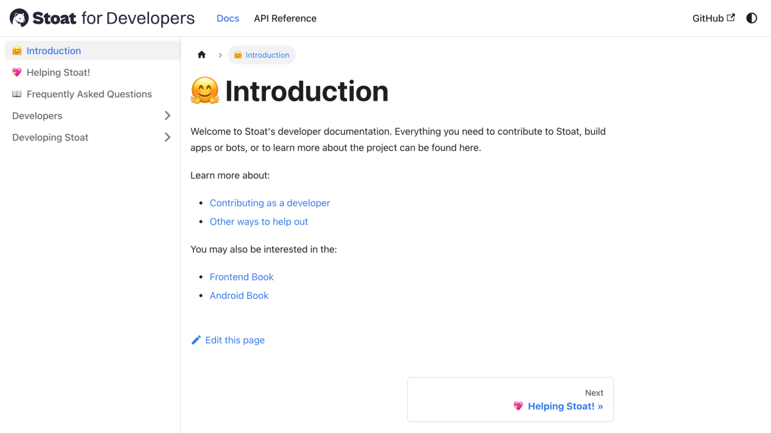Toggle dark and light mode
Image resolution: width=771 pixels, height=433 pixels.
[752, 18]
